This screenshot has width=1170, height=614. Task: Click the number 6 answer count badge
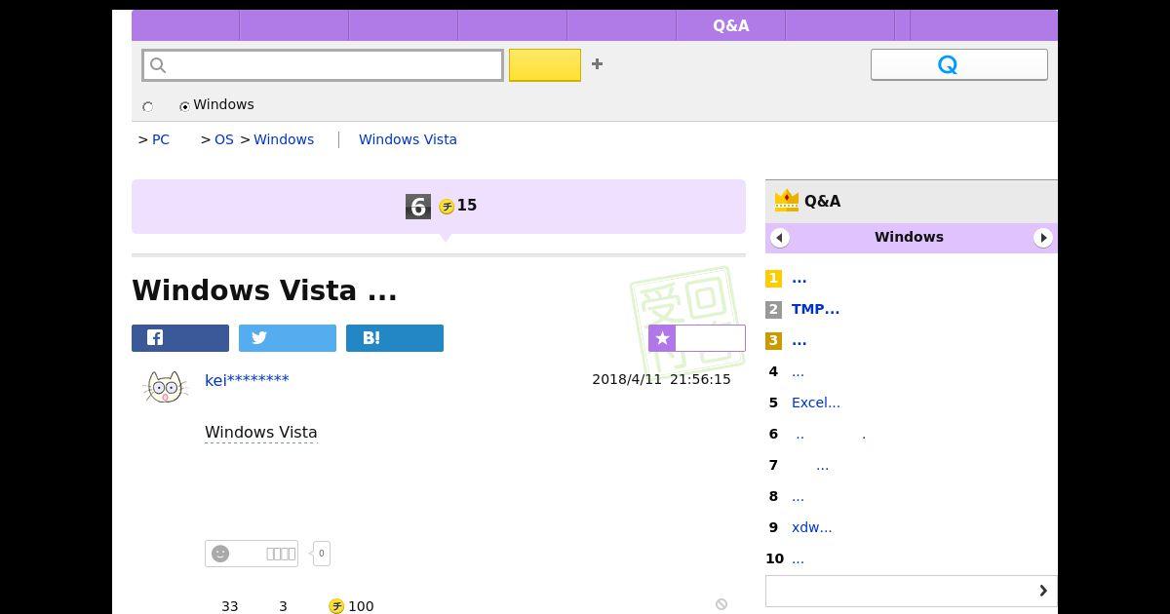[x=418, y=207]
